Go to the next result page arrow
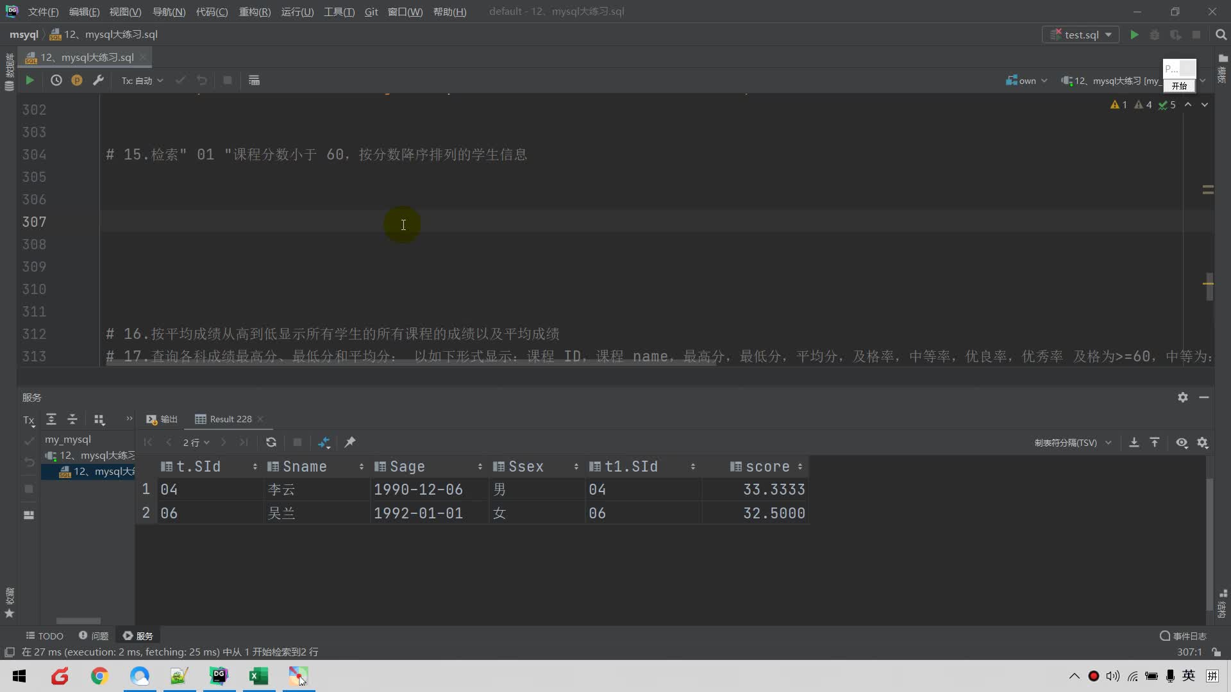This screenshot has width=1231, height=692. point(223,442)
